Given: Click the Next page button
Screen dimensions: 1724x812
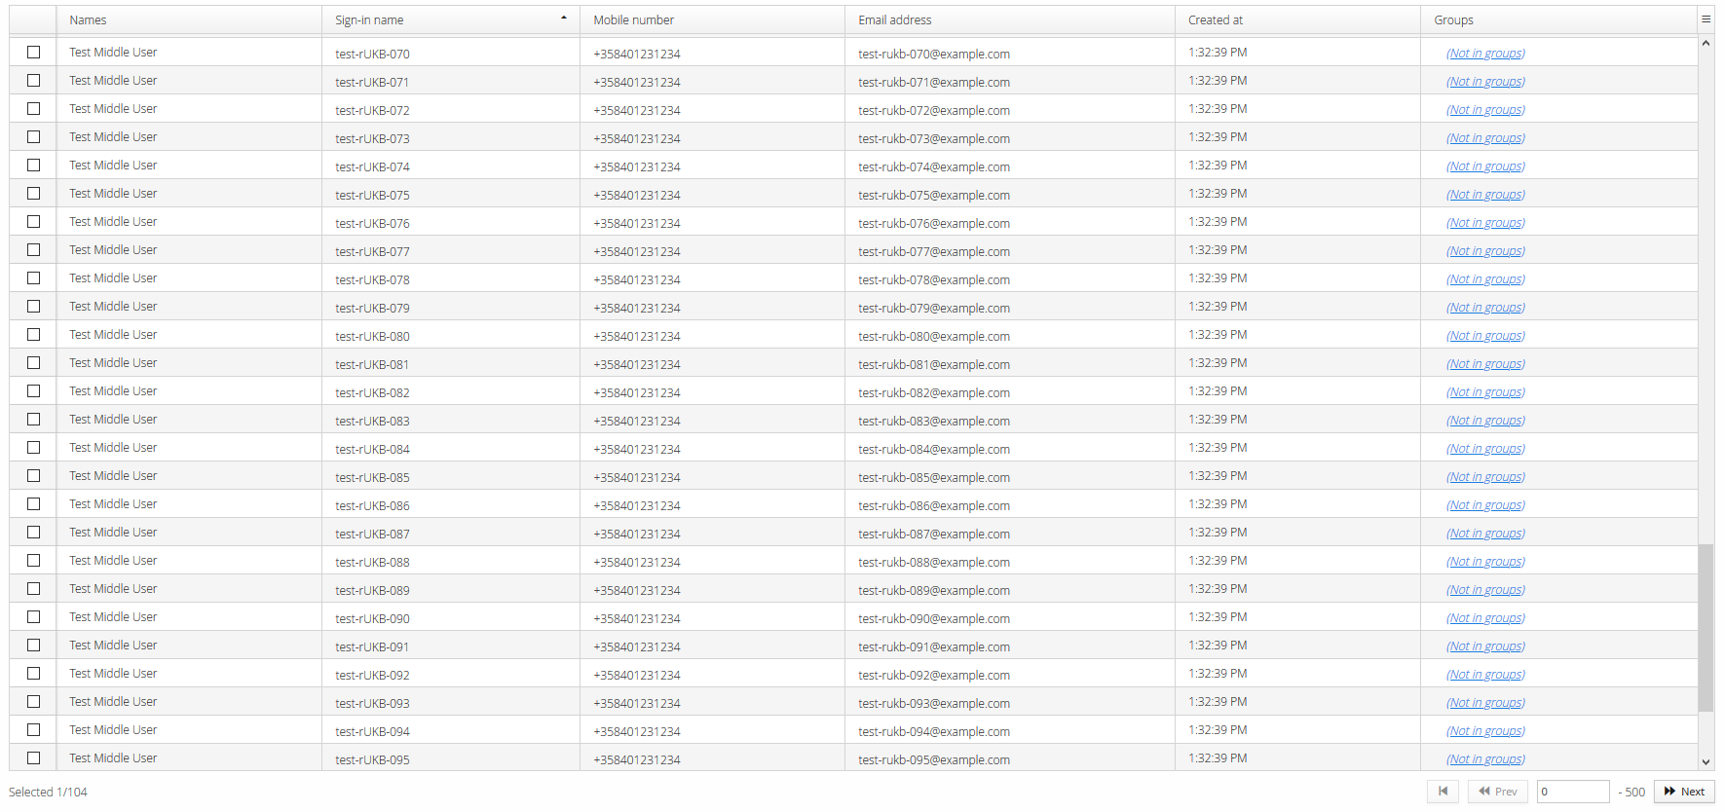Looking at the screenshot, I should 1684,792.
